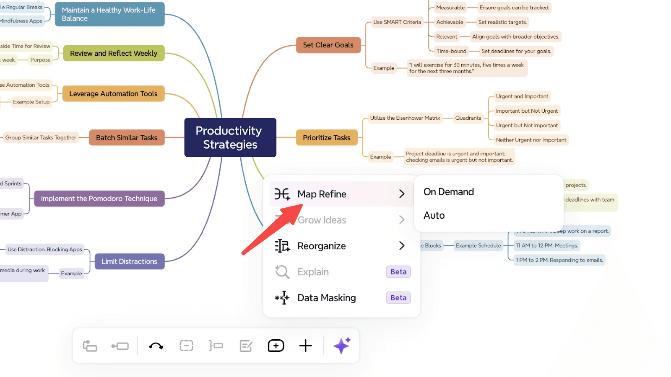The image size is (671, 377).
Task: Click Important but Not Urgent node
Action: (x=527, y=111)
